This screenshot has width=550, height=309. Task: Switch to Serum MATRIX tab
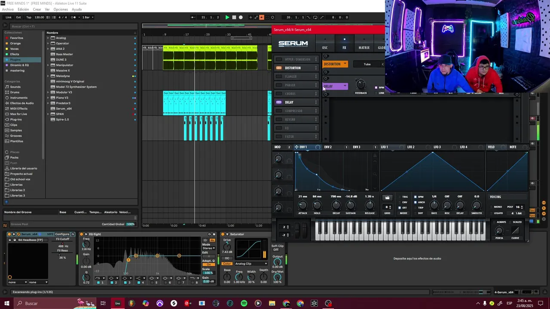[364, 48]
